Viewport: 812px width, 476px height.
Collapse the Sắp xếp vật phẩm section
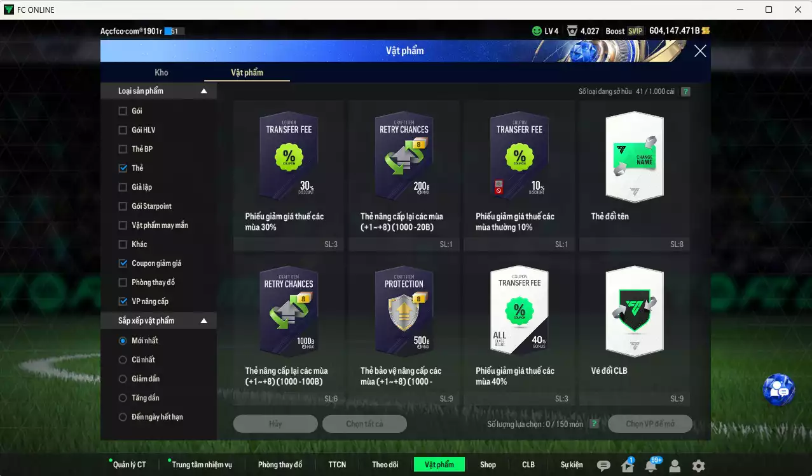pos(203,320)
